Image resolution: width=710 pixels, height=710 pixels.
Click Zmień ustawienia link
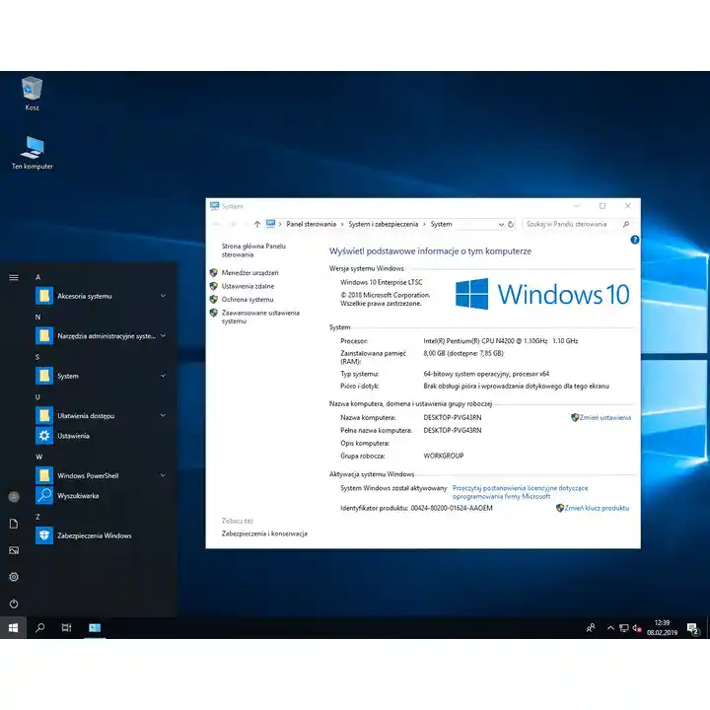[x=604, y=417]
